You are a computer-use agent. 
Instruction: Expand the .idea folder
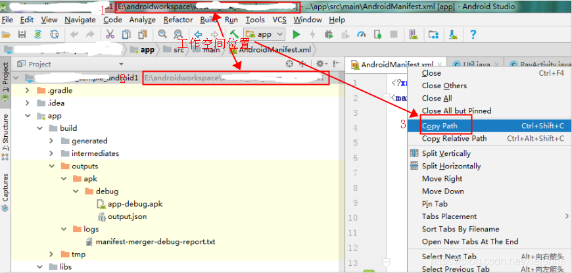28,103
